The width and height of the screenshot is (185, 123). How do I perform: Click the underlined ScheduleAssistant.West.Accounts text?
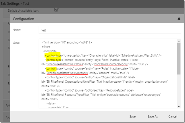coord(67,73)
